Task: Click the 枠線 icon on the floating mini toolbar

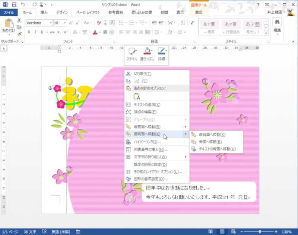Action: 161,51
